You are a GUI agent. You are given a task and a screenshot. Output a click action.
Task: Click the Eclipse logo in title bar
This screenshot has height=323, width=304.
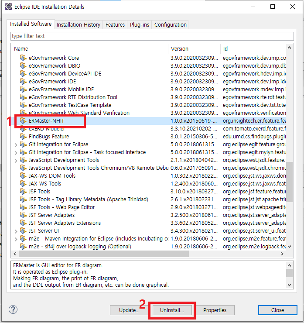8,7
